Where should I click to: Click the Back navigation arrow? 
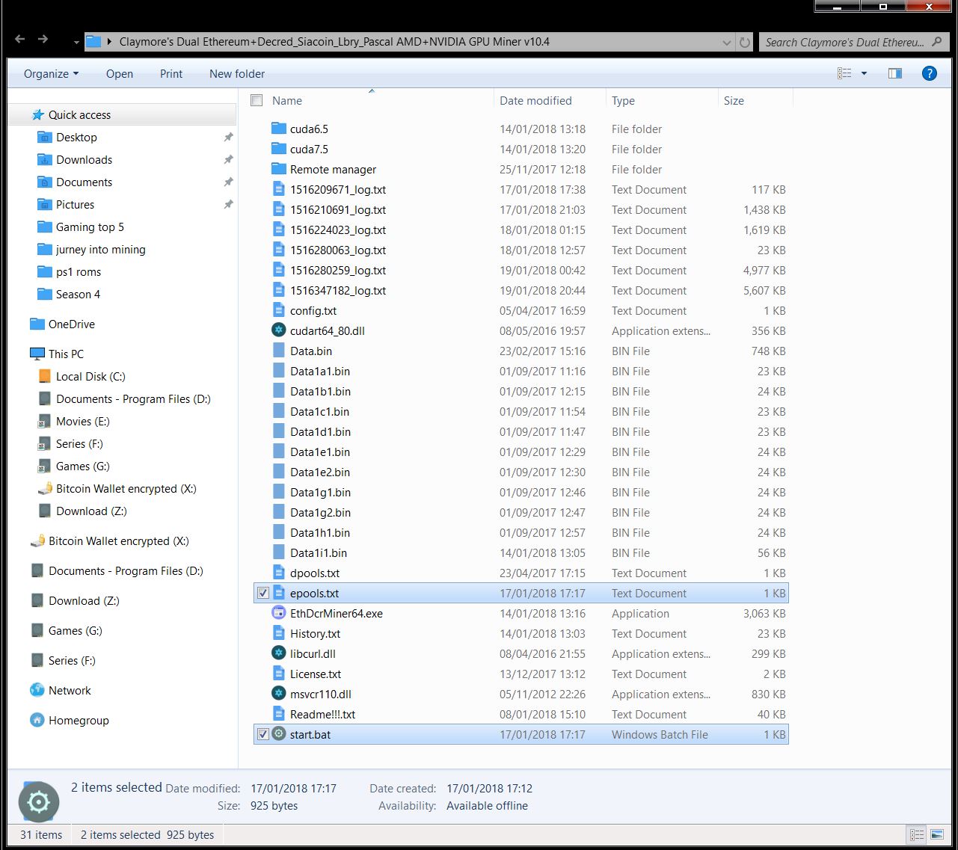[20, 40]
